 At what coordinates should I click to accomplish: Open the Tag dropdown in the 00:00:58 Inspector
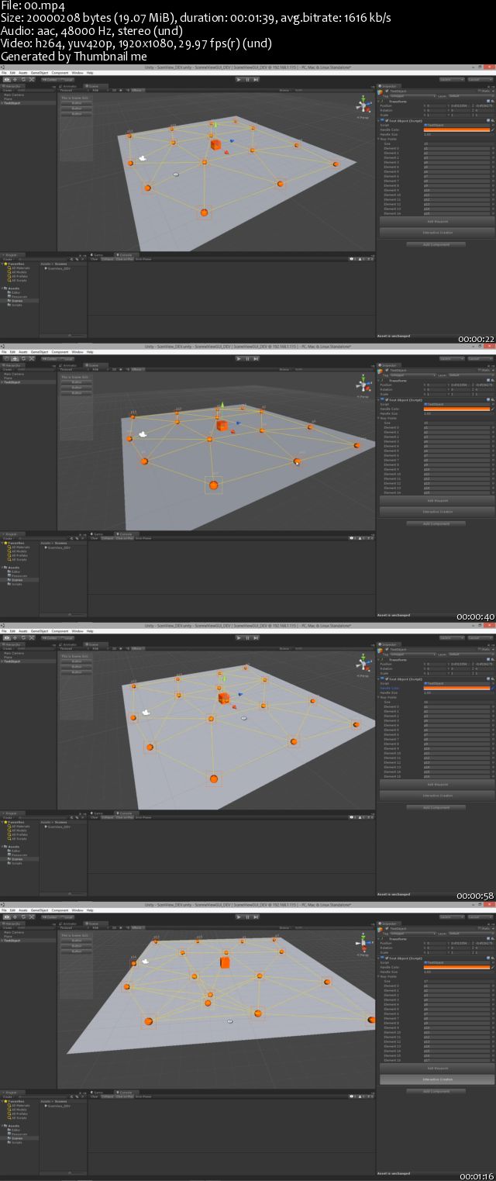[412, 654]
